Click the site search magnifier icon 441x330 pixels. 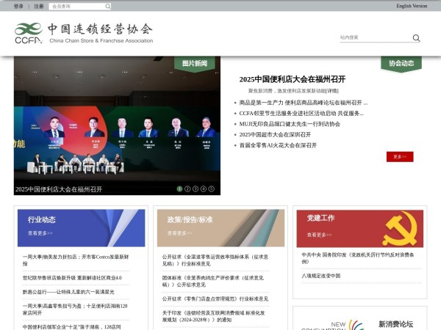coord(416,38)
